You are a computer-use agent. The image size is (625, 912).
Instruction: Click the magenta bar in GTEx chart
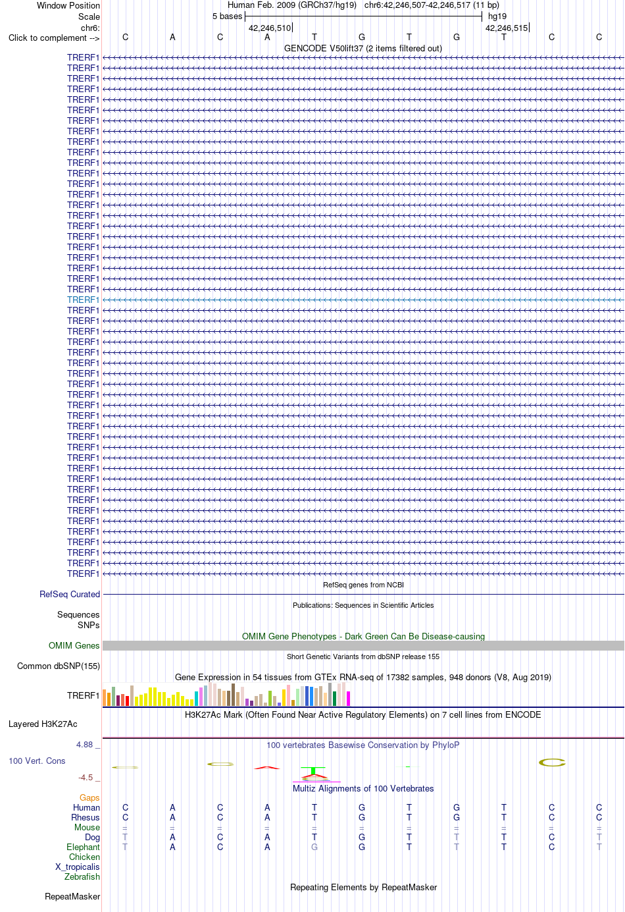coord(349,699)
